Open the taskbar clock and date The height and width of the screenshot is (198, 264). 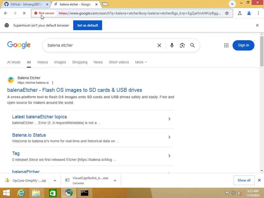click(253, 193)
